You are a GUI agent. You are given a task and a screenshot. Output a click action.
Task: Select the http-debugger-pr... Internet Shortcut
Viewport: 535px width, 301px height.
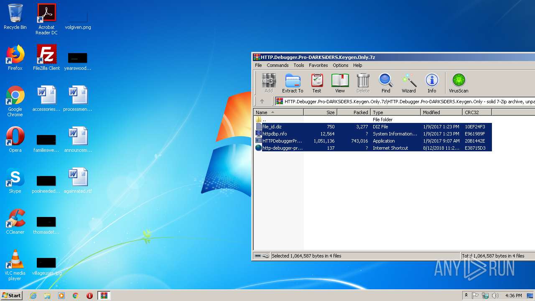372,148
